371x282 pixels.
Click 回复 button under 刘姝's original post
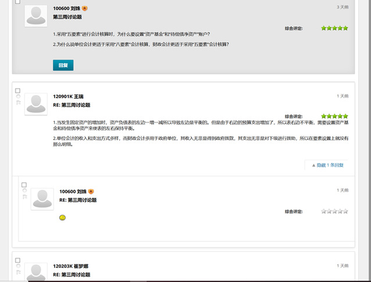click(x=63, y=65)
